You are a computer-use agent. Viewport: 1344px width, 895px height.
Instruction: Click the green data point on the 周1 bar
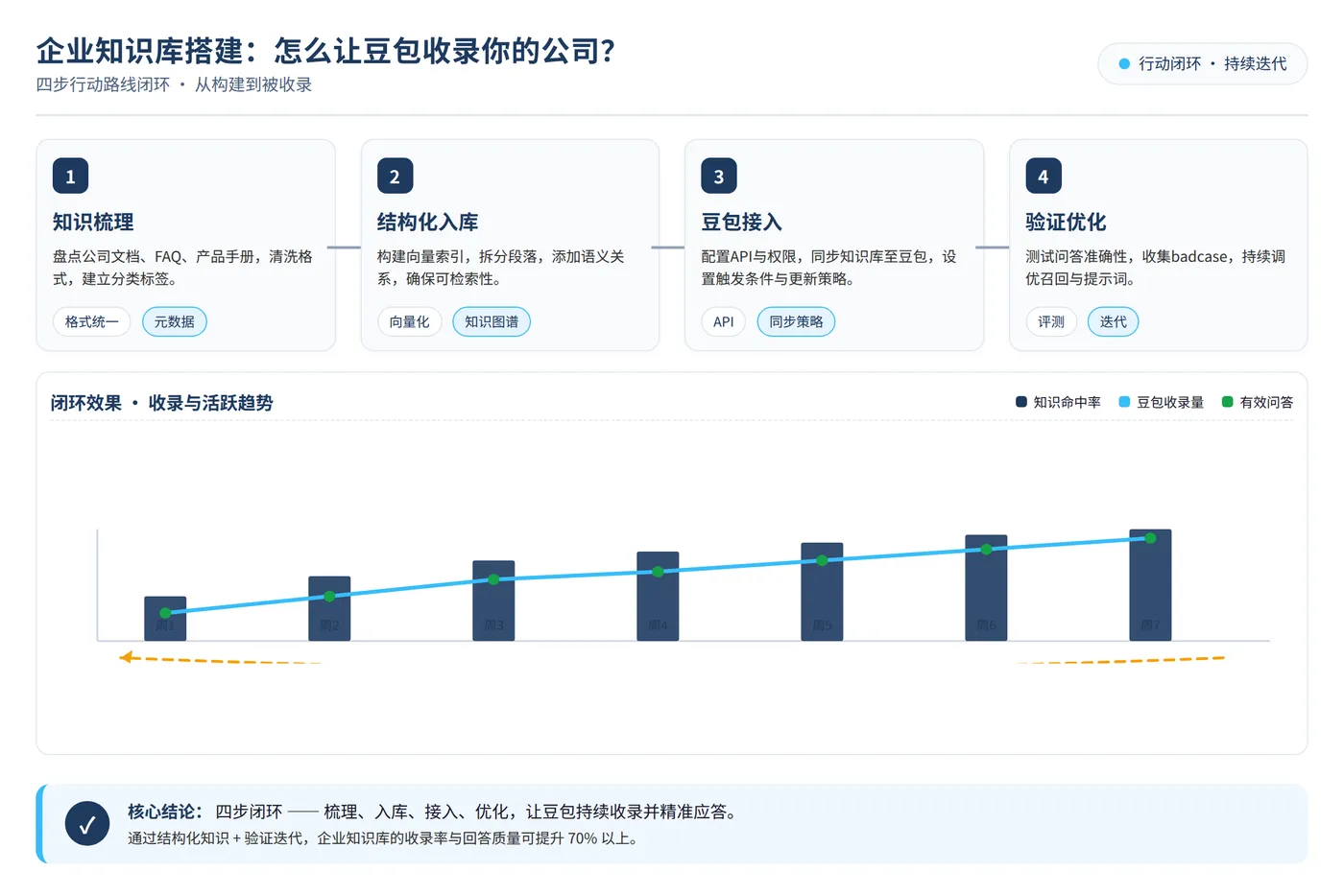tap(165, 613)
